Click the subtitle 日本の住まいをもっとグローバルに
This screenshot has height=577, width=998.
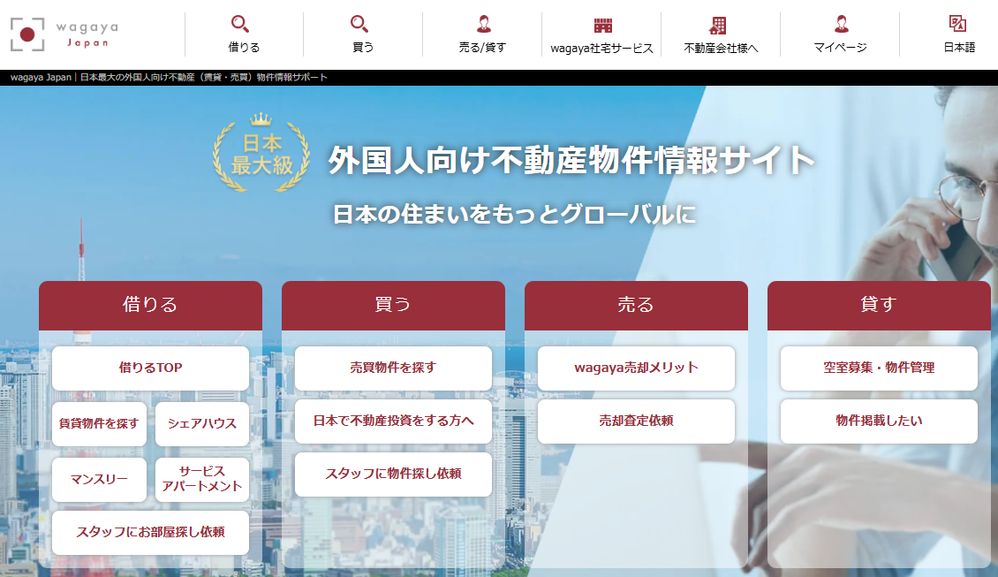pos(514,214)
